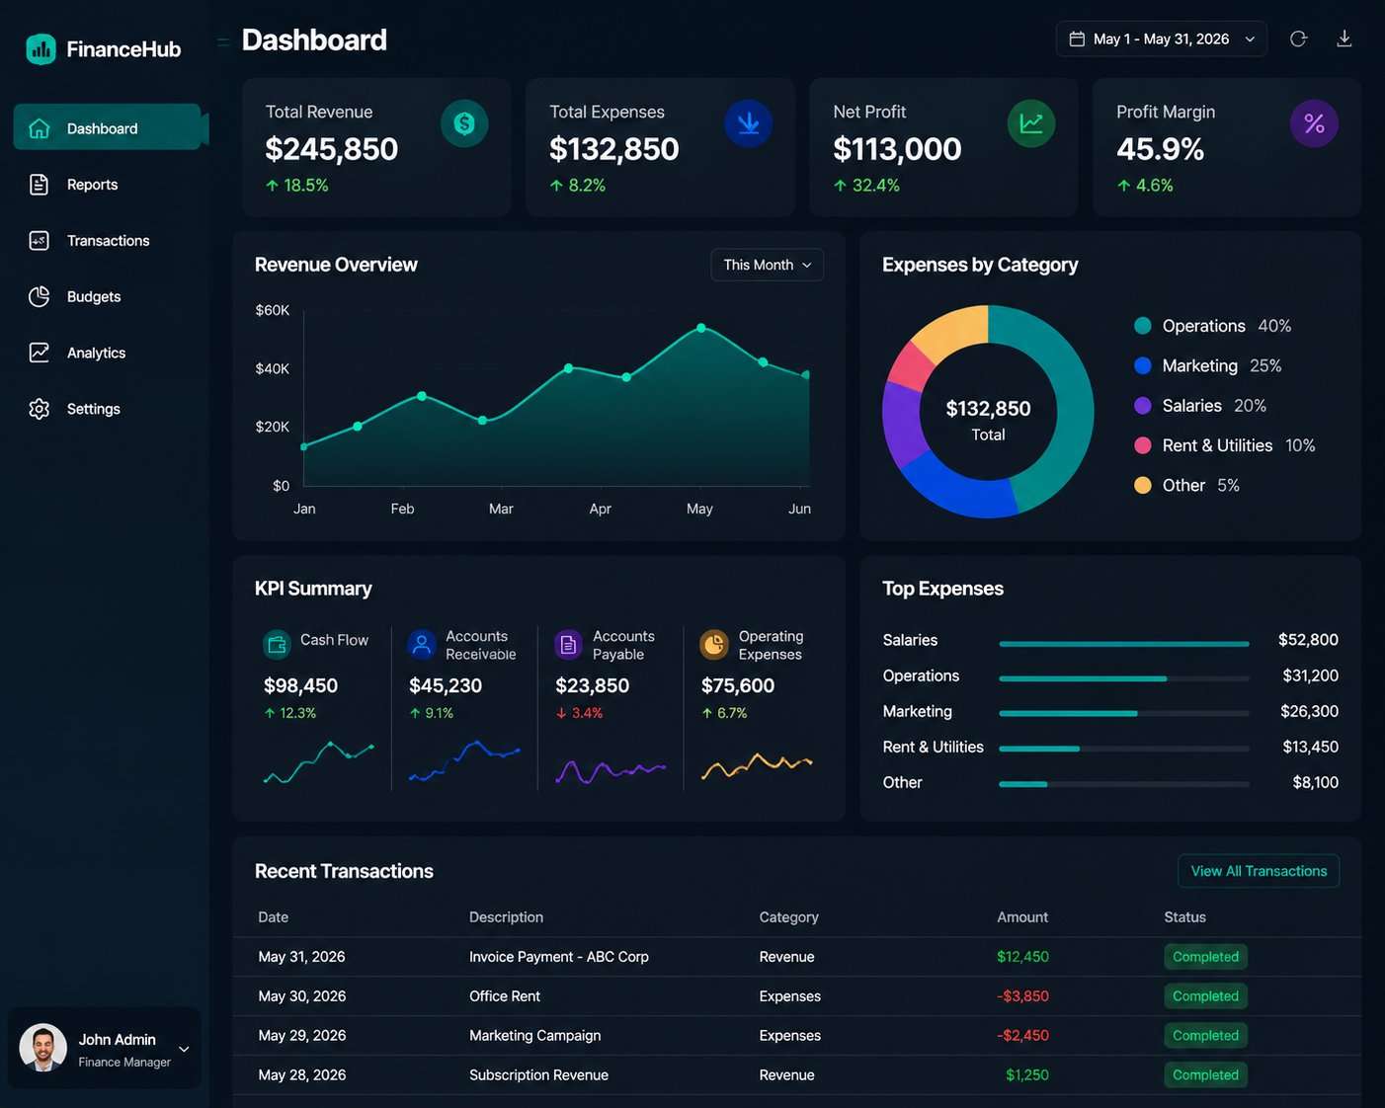Click the calendar icon in date range selector

(x=1078, y=39)
